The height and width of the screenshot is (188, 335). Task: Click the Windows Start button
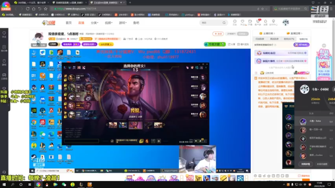4,185
